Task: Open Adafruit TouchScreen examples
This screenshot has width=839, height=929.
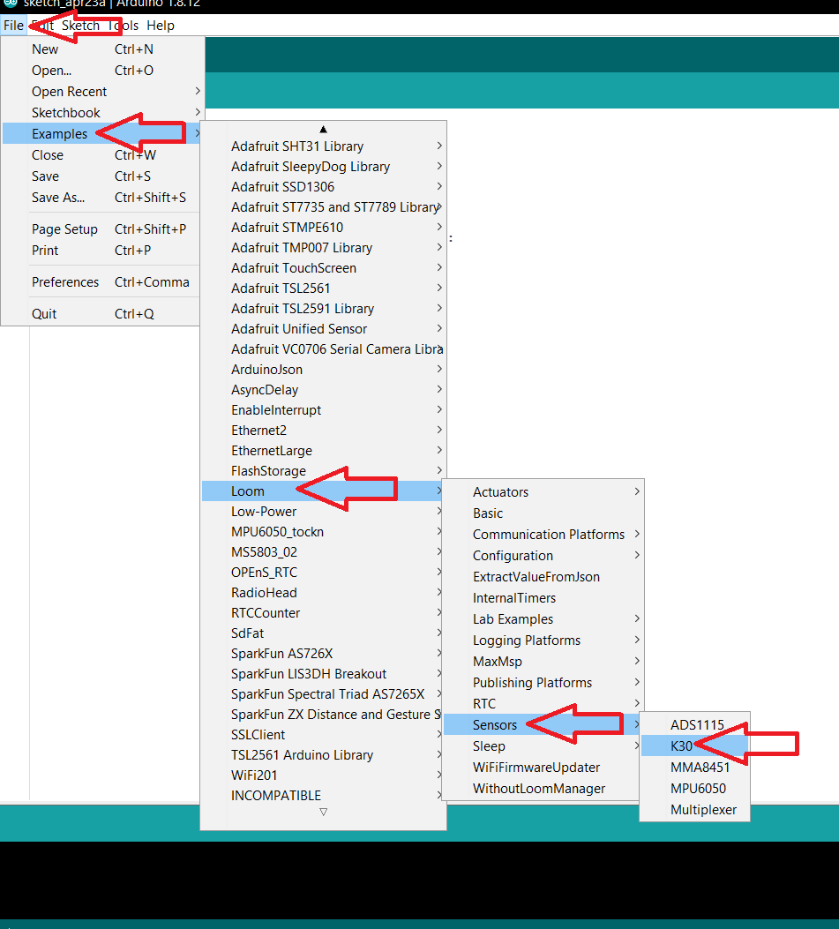Action: pyautogui.click(x=323, y=268)
